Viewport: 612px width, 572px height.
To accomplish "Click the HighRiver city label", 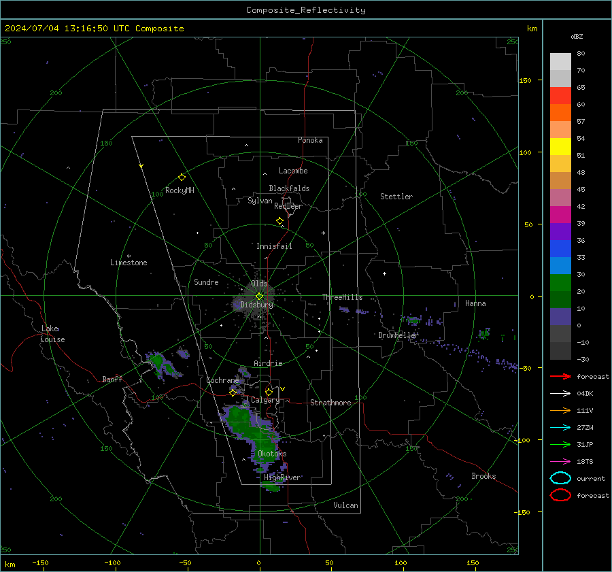I will click(x=282, y=477).
